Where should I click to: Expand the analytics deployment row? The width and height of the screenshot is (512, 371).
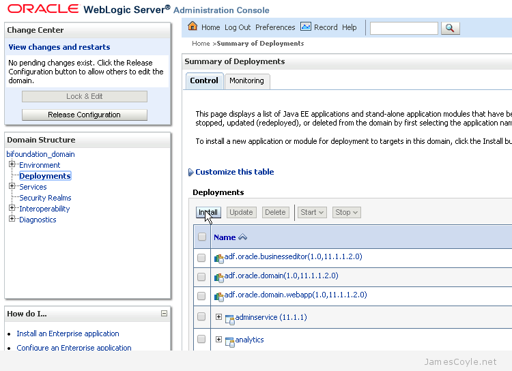[218, 340]
